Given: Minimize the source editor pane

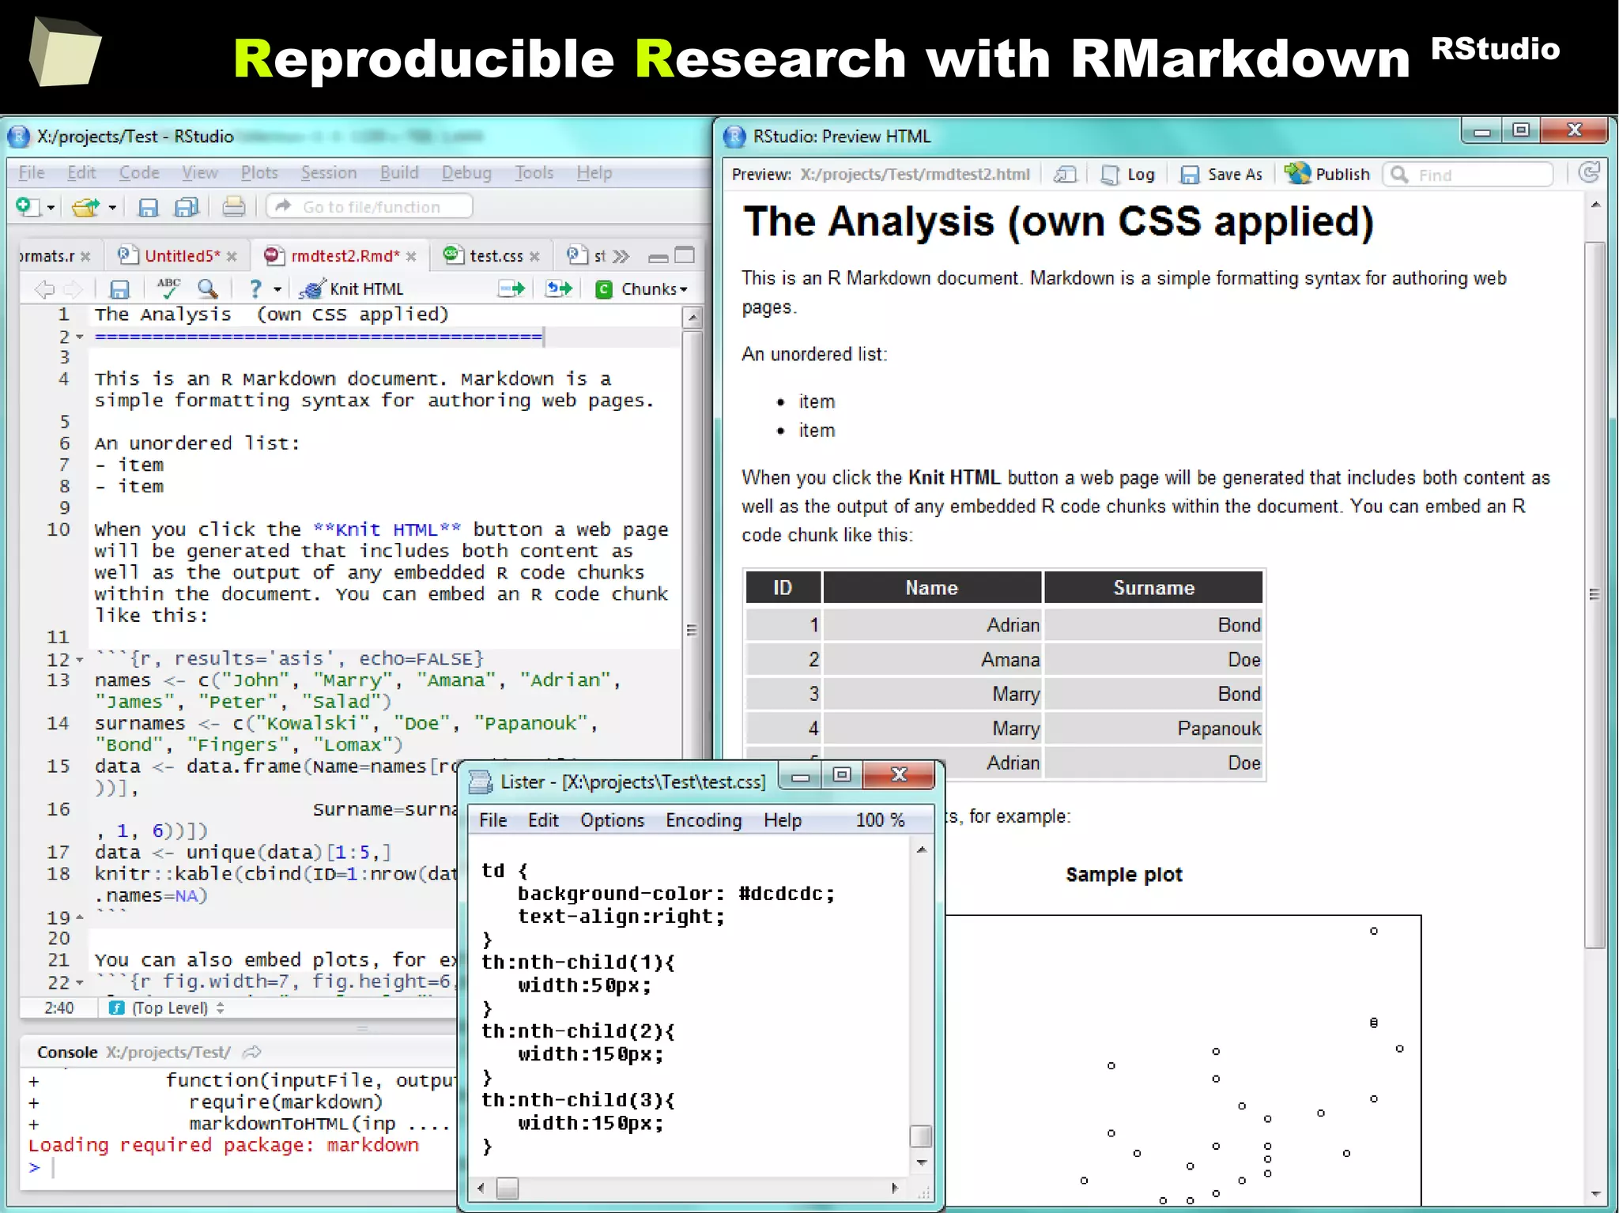Looking at the screenshot, I should click(658, 258).
